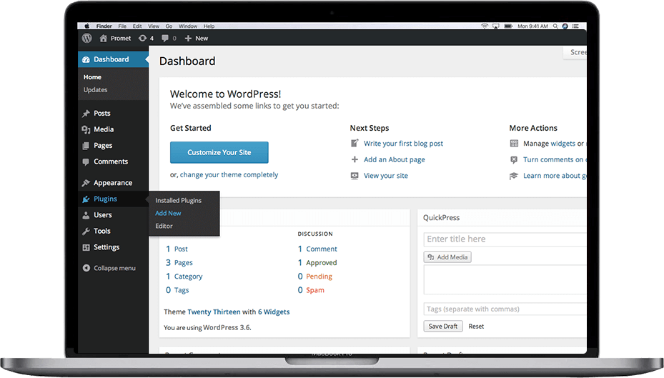Open the Finder menu

tap(104, 26)
